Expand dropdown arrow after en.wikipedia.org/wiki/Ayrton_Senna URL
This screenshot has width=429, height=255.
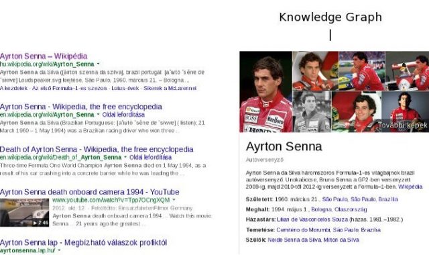tap(99, 115)
